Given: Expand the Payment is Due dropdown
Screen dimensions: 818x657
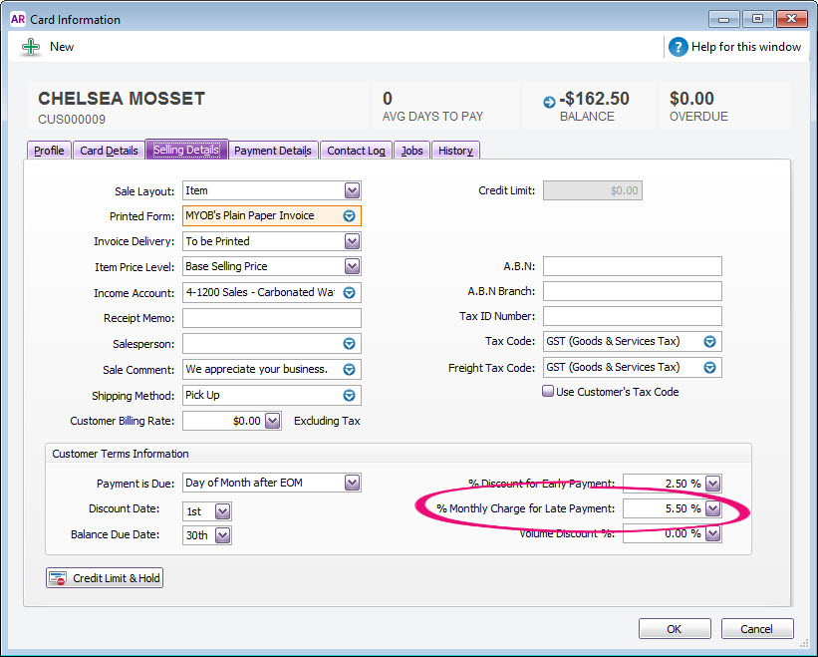Looking at the screenshot, I should click(352, 483).
